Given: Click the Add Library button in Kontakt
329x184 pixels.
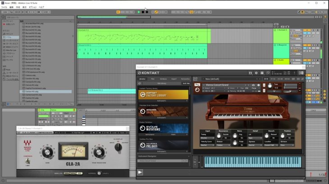Looking at the screenshot, I should tap(162, 83).
